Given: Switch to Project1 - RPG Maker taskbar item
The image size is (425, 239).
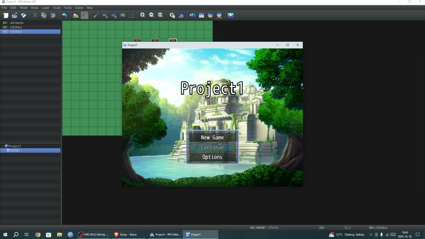Looking at the screenshot, I should tap(165, 234).
